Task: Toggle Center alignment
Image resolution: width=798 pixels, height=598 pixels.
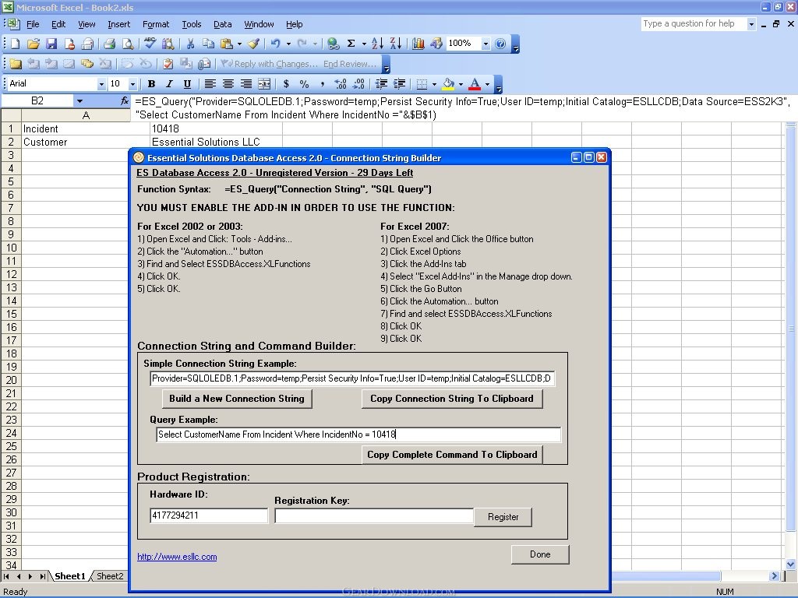Action: click(x=228, y=84)
